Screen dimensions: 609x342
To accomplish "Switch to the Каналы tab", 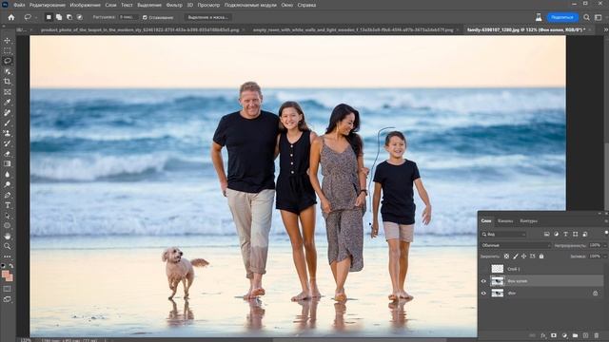I will click(505, 221).
